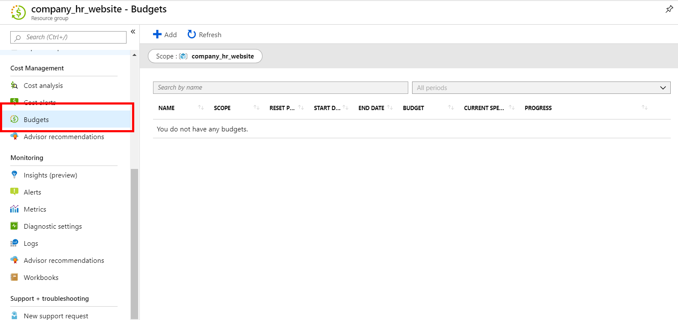Click Diagnostic settings icon
Image resolution: width=678 pixels, height=320 pixels.
[x=15, y=226]
